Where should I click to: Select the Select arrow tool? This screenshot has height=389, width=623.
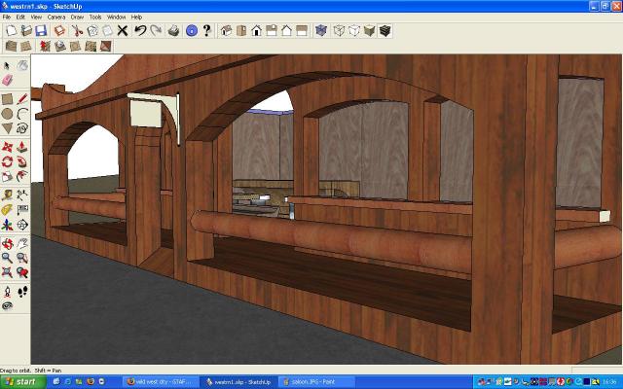(x=8, y=64)
